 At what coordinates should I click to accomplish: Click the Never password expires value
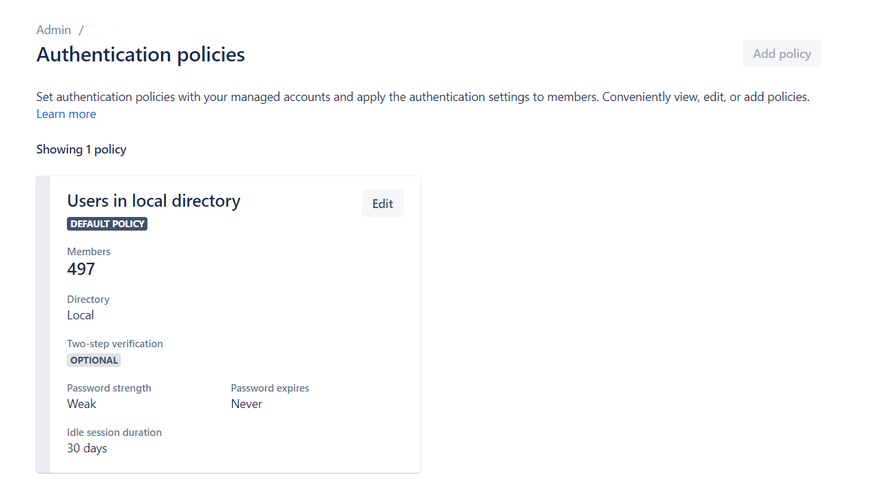tap(246, 404)
